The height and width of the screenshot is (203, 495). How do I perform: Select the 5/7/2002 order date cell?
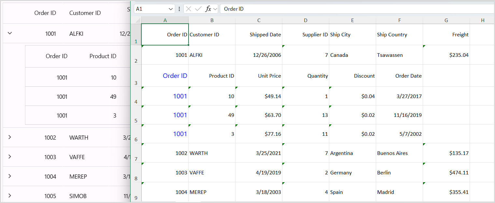(x=400, y=134)
